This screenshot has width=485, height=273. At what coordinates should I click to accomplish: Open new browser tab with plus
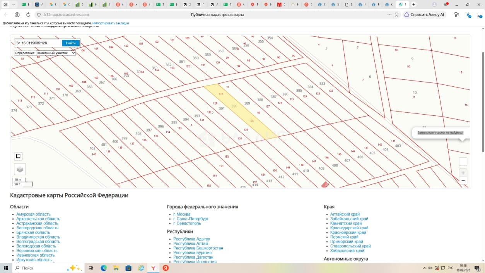[413, 5]
